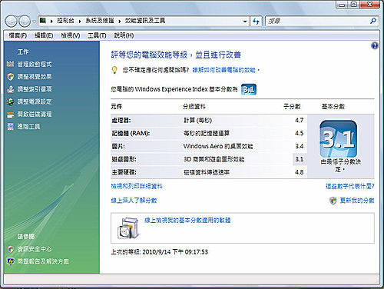Expand the arrow after 系統及維護 breadcrumb
The height and width of the screenshot is (289, 384).
[x=119, y=21]
